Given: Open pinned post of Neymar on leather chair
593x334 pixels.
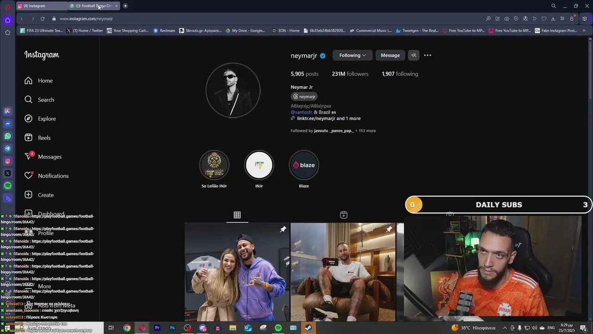Looking at the screenshot, I should pyautogui.click(x=343, y=272).
